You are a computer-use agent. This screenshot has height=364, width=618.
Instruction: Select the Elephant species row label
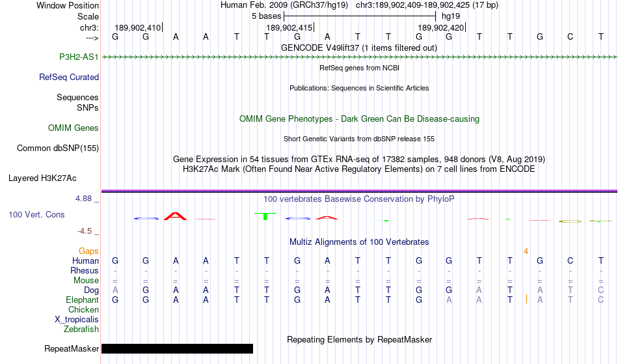[83, 300]
